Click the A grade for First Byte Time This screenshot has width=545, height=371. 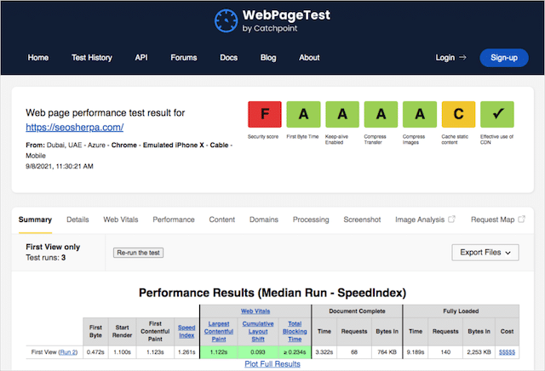(x=303, y=114)
